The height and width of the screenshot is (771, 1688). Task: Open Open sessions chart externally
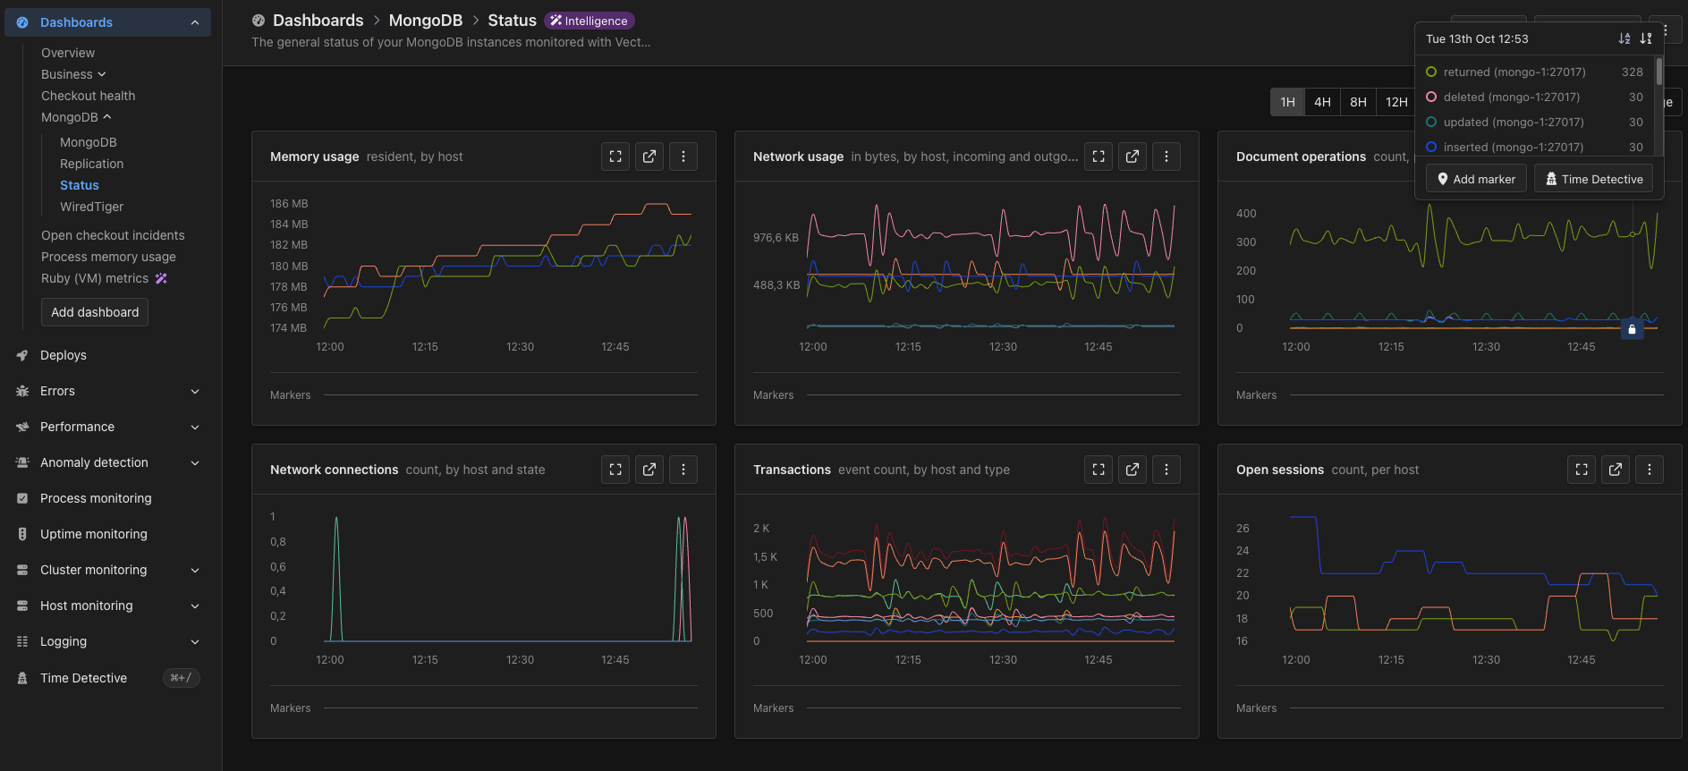pos(1616,470)
